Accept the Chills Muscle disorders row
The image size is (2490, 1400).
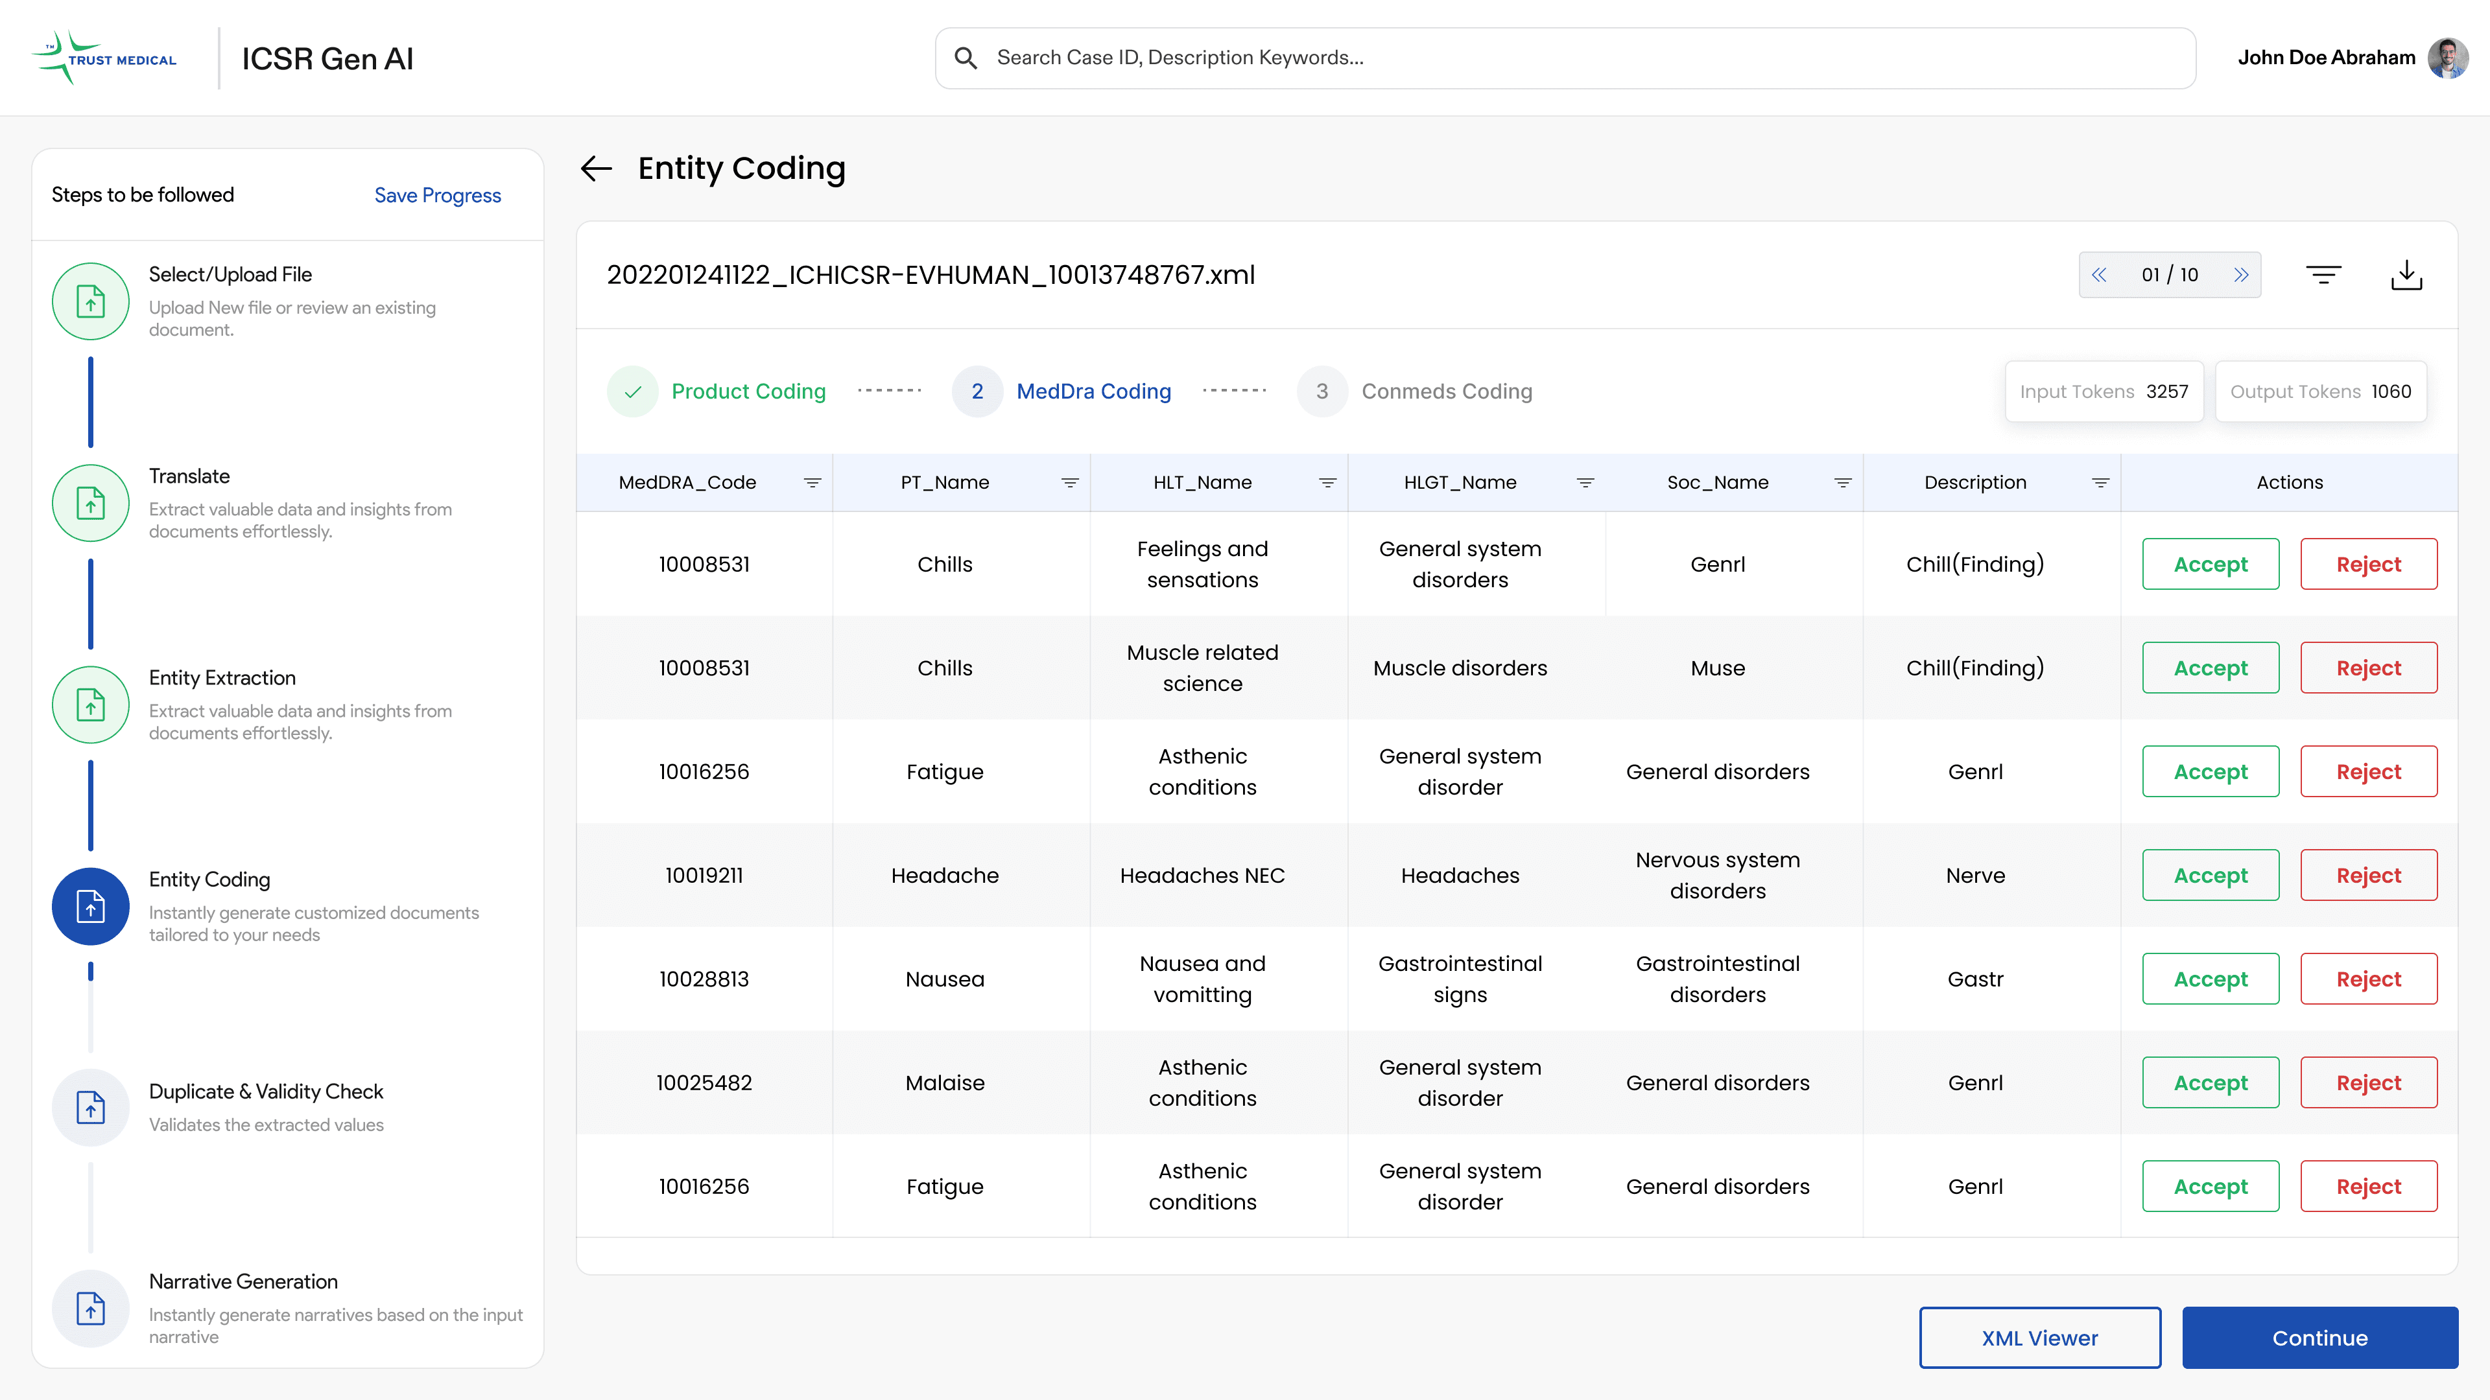[2211, 668]
